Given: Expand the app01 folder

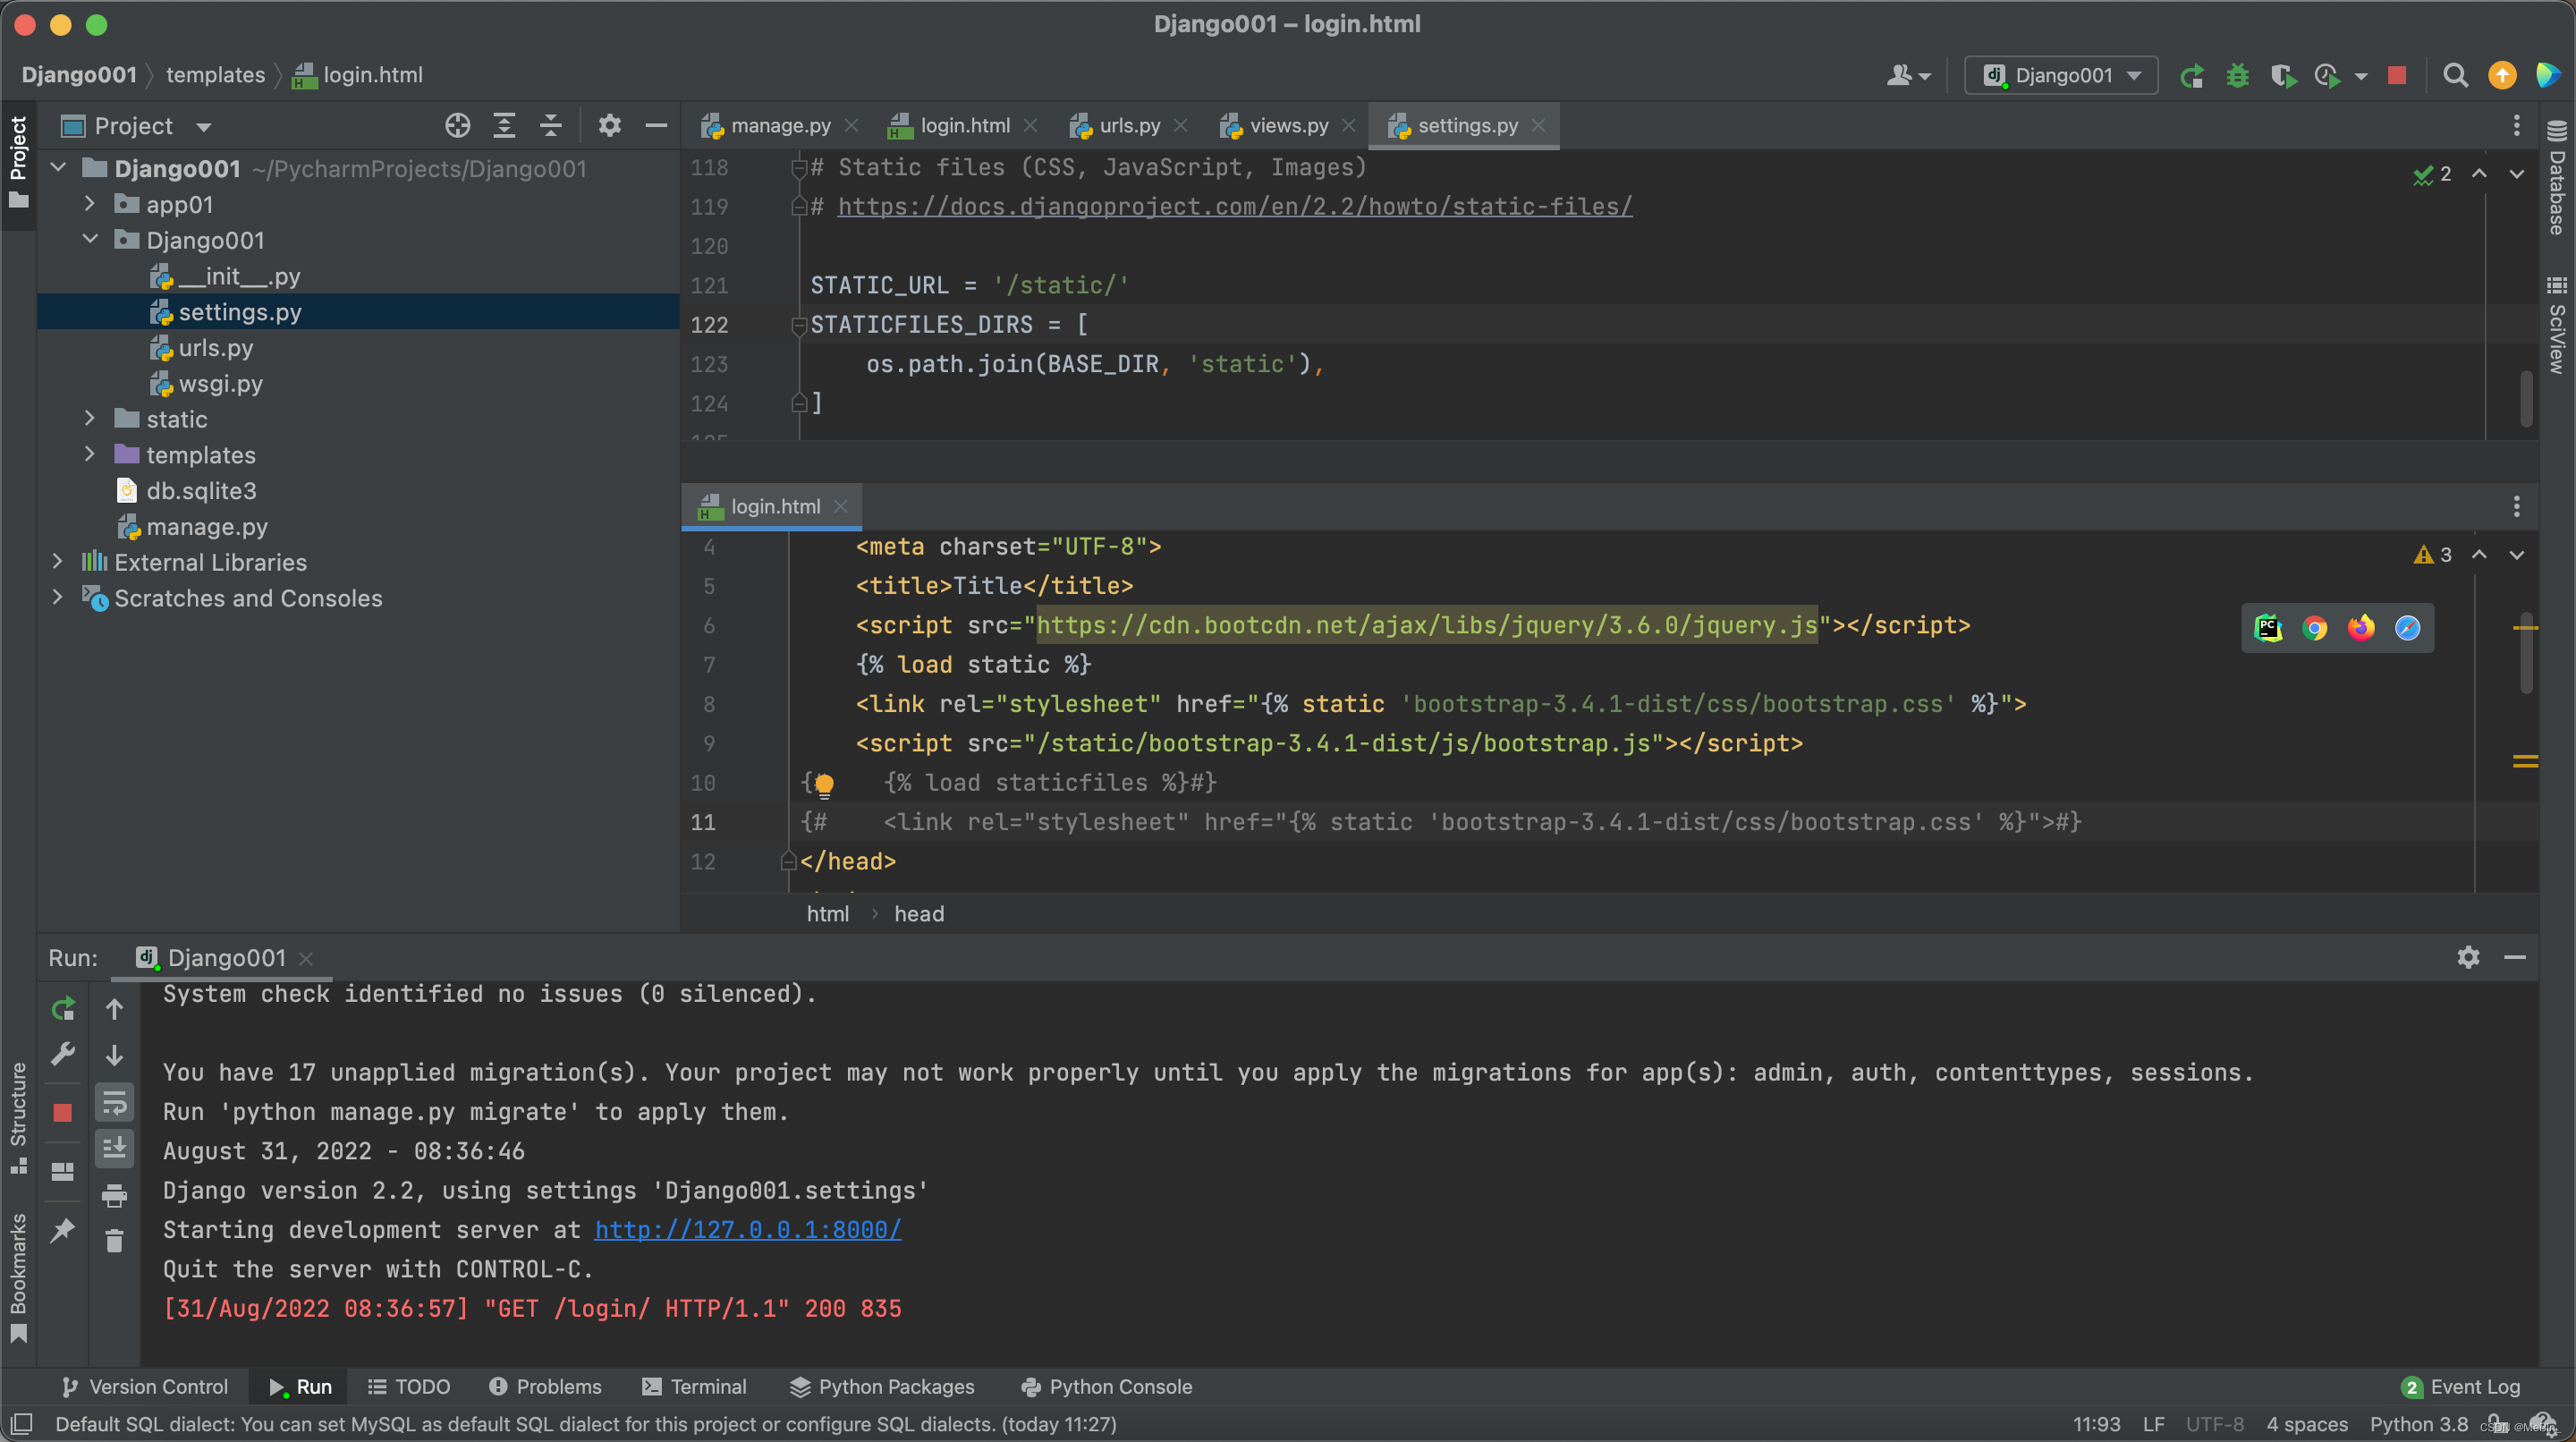Looking at the screenshot, I should [x=90, y=204].
